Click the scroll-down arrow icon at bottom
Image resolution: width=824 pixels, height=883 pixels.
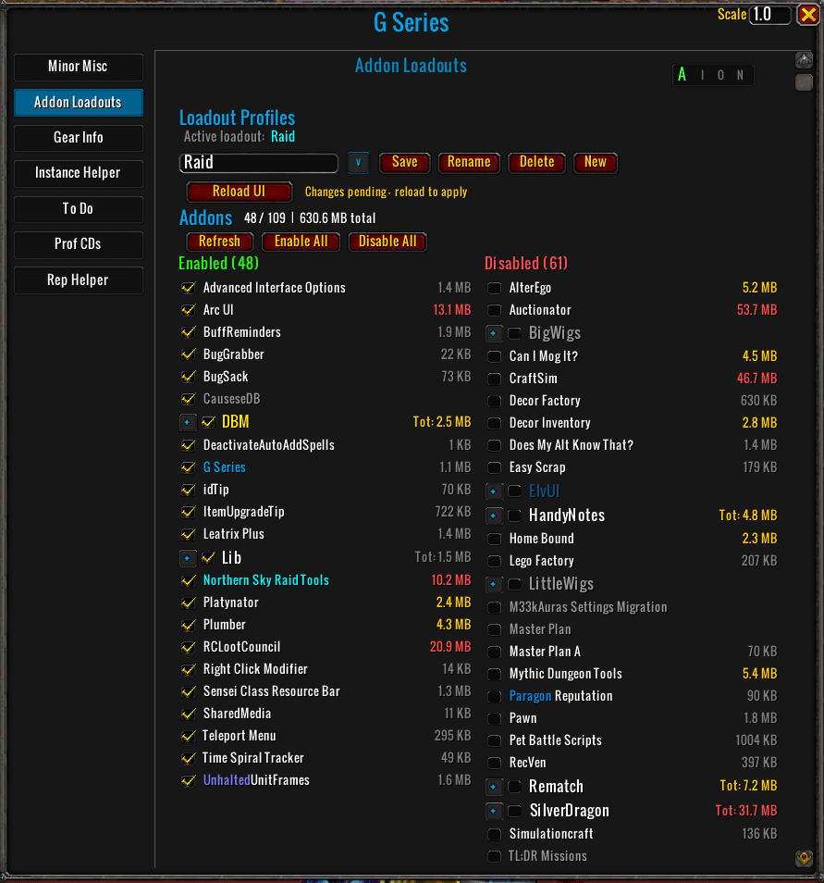coord(804,859)
